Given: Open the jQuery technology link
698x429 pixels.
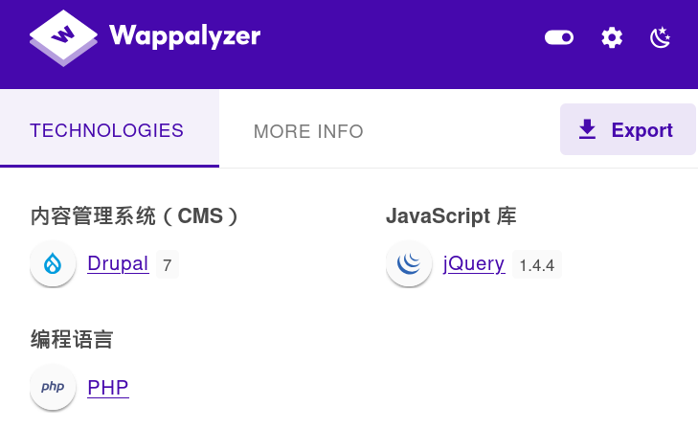Looking at the screenshot, I should (x=473, y=263).
